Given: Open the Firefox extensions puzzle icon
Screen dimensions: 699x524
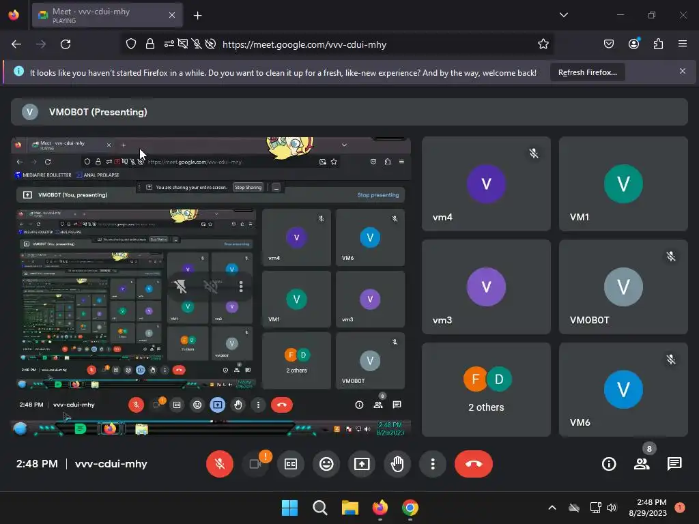Looking at the screenshot, I should 659,44.
